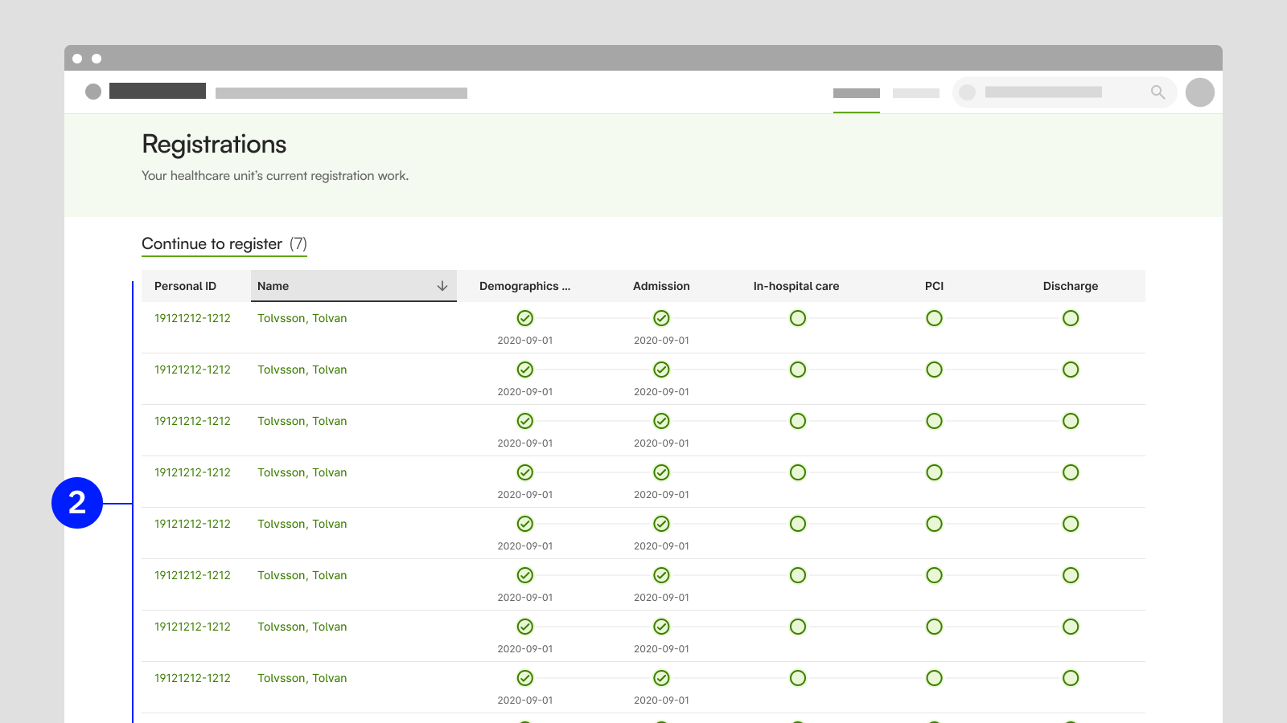Open Personal ID 19121212-1212 link in sixth row
This screenshot has height=723, width=1287.
click(x=192, y=575)
